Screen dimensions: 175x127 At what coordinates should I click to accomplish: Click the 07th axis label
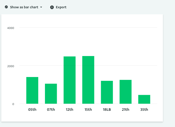click(x=51, y=109)
